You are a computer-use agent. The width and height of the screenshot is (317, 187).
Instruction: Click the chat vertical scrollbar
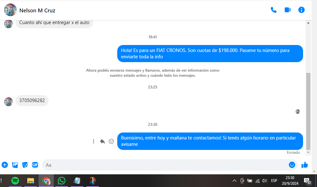coord(308,111)
